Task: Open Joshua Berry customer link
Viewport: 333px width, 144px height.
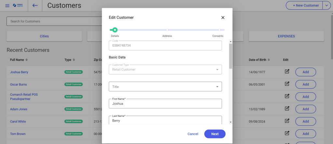Action: click(19, 72)
